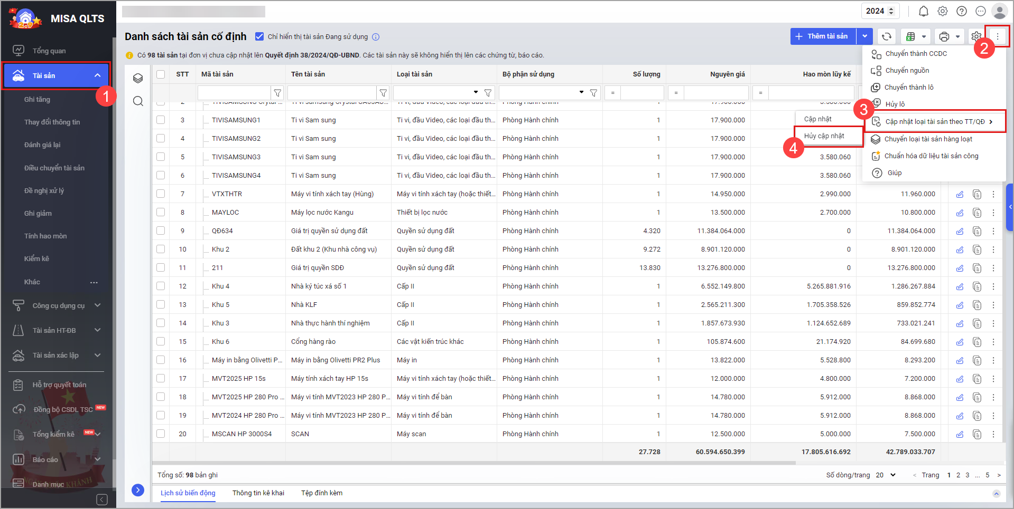The image size is (1014, 509).
Task: Switch to 'Thông tin kê khai' tab
Action: 258,493
